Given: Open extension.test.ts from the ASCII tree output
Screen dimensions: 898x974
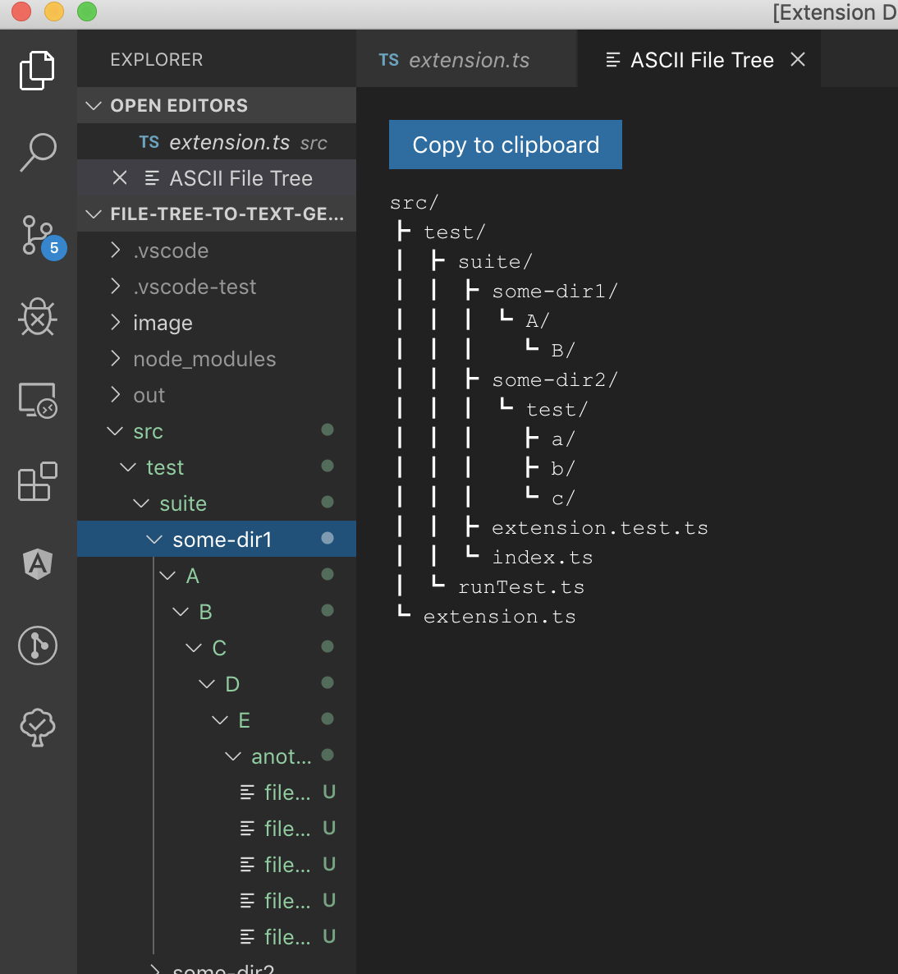Looking at the screenshot, I should point(600,527).
